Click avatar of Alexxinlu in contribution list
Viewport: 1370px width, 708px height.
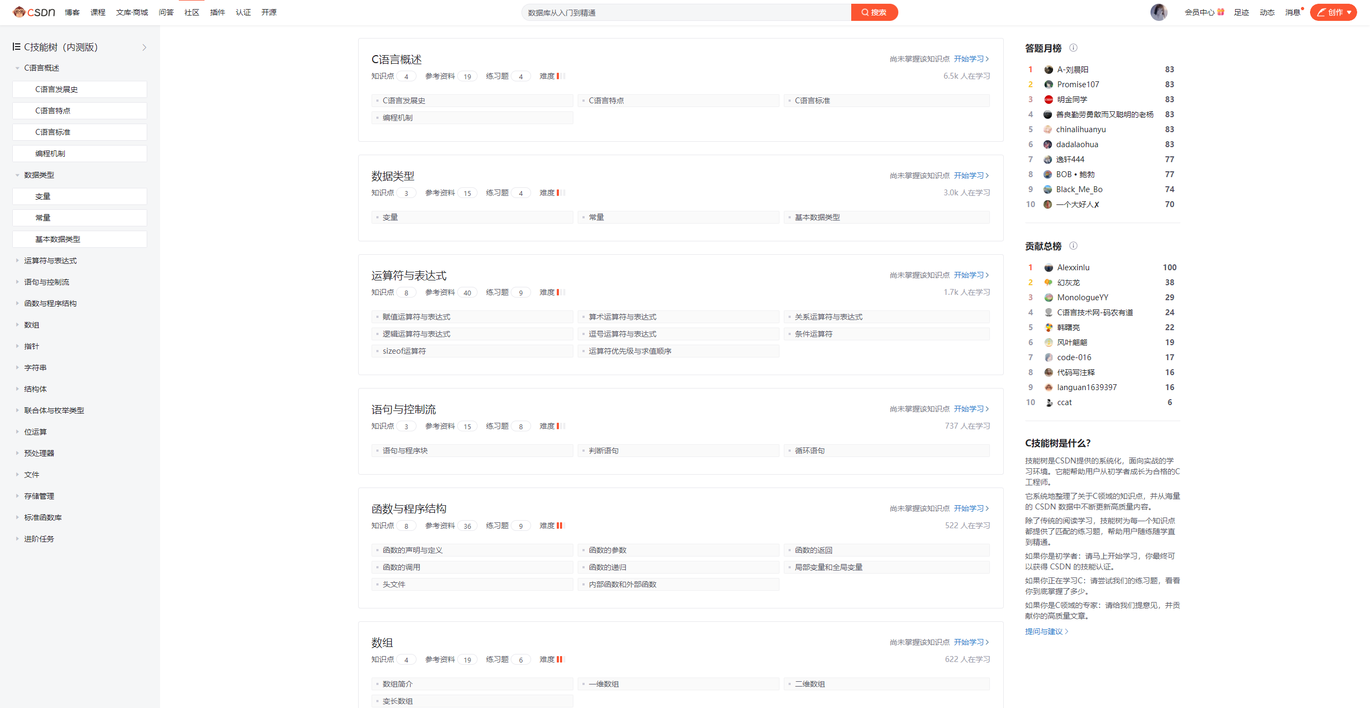pyautogui.click(x=1048, y=268)
